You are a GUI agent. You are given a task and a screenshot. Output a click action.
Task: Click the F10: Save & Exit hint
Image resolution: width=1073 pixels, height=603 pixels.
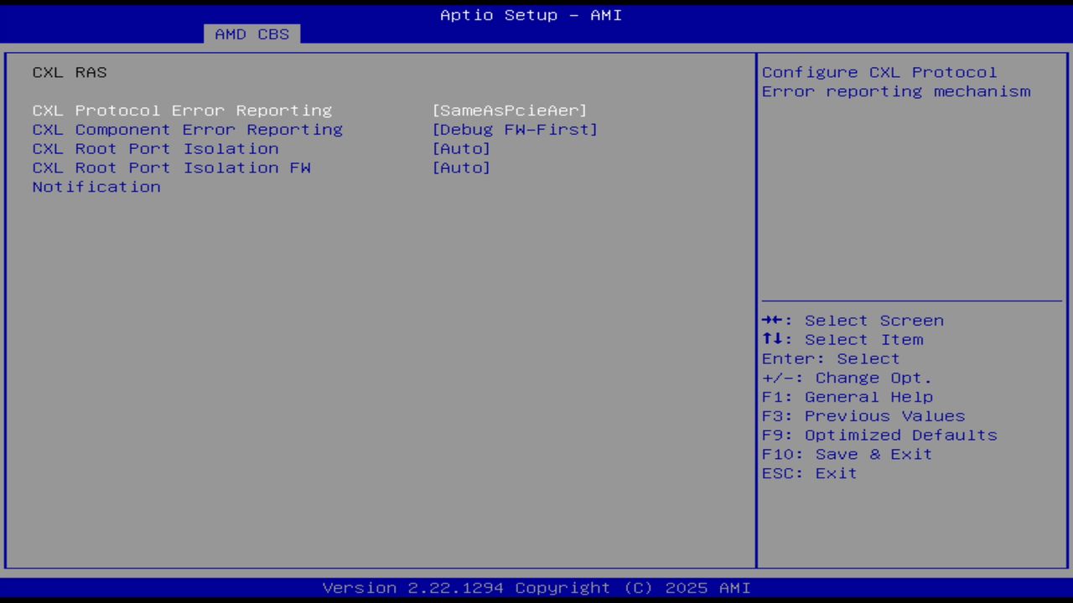[x=847, y=455]
